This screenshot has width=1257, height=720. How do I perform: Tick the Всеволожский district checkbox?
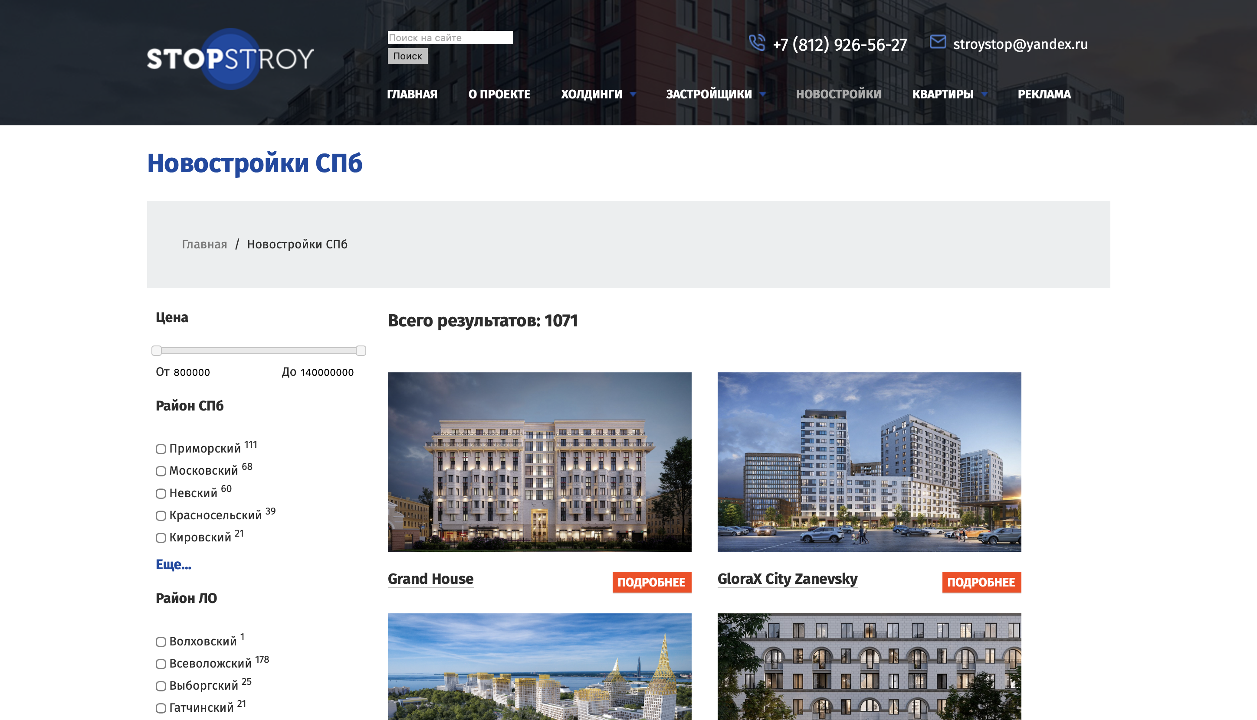click(x=161, y=664)
